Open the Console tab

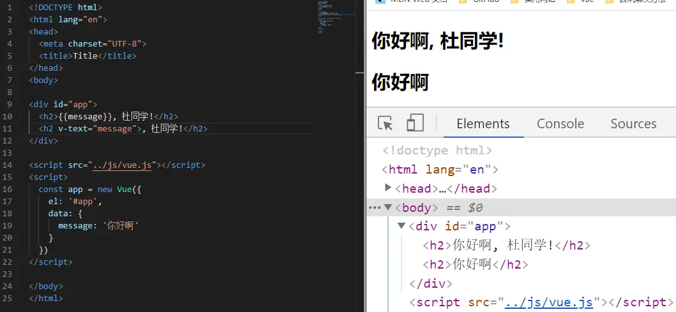click(x=560, y=124)
